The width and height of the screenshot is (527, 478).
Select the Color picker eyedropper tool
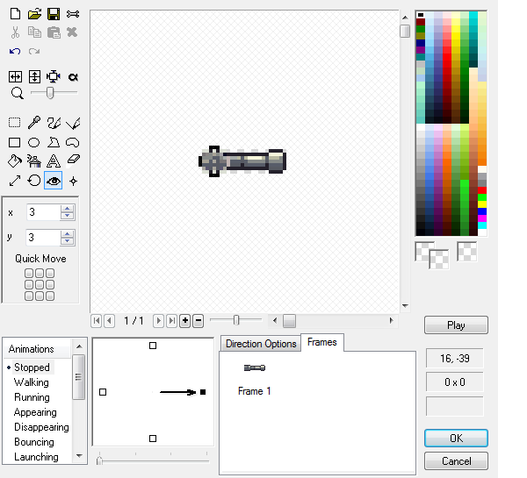[x=34, y=123]
